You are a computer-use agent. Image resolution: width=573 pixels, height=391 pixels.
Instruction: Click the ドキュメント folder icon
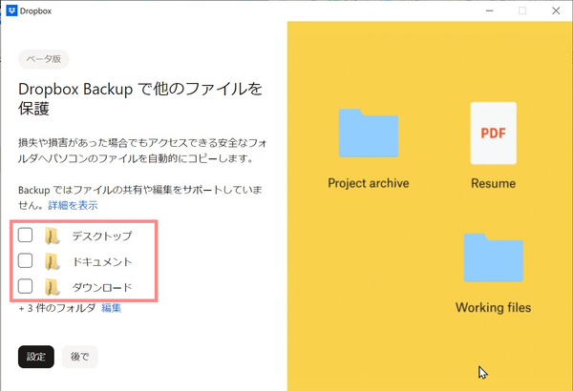[53, 261]
